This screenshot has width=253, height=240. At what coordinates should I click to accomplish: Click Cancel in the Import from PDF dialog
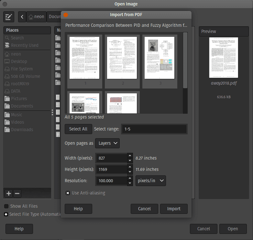144,209
